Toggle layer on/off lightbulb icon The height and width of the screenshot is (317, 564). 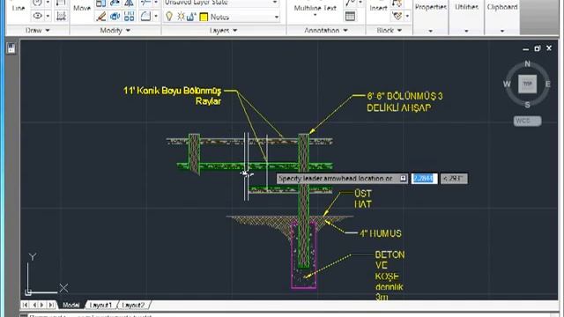coord(169,17)
